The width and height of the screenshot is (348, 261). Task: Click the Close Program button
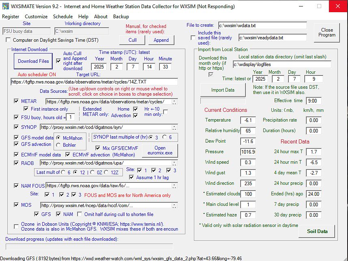[327, 32]
